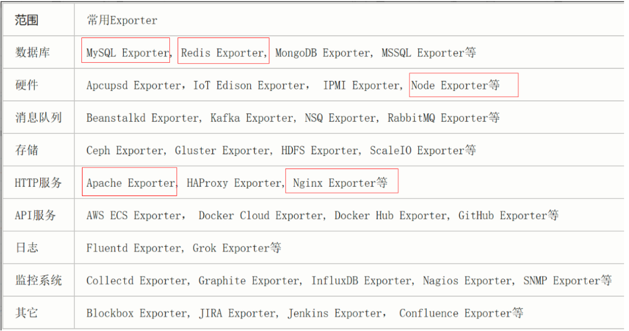Click MongoDB Exporter text
629x331 pixels.
322,53
